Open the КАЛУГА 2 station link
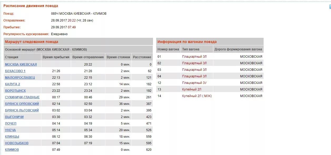The height and width of the screenshot is (155, 331). point(12,84)
